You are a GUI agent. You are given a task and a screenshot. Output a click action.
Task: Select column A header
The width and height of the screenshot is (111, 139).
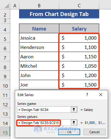tap(15, 6)
